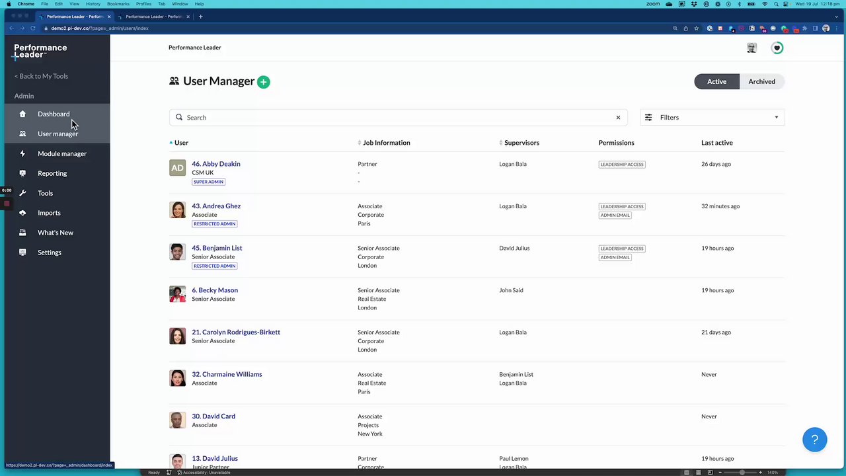This screenshot has width=846, height=476.
Task: Click Benjamin List's profile photo
Action: coord(177,253)
